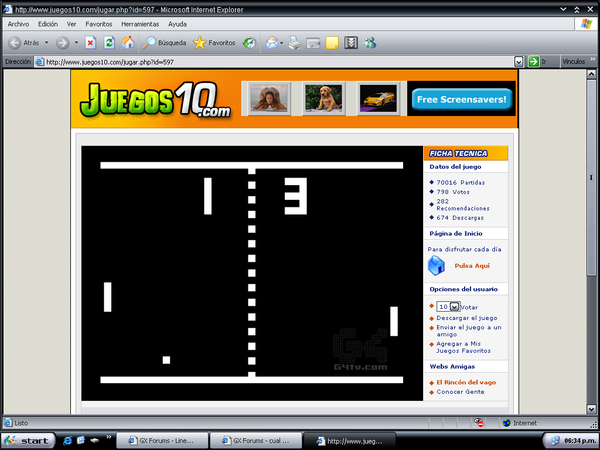This screenshot has width=600, height=450.
Task: Open the History clock icon
Action: pyautogui.click(x=250, y=43)
